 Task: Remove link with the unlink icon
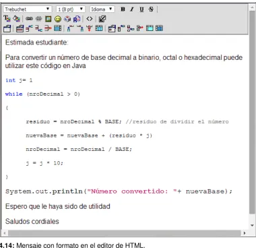pos(38,19)
